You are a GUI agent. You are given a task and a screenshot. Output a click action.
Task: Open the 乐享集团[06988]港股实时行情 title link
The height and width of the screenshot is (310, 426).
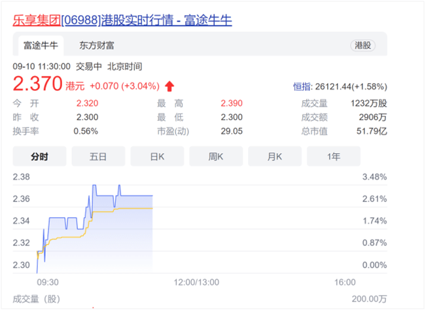click(x=122, y=20)
